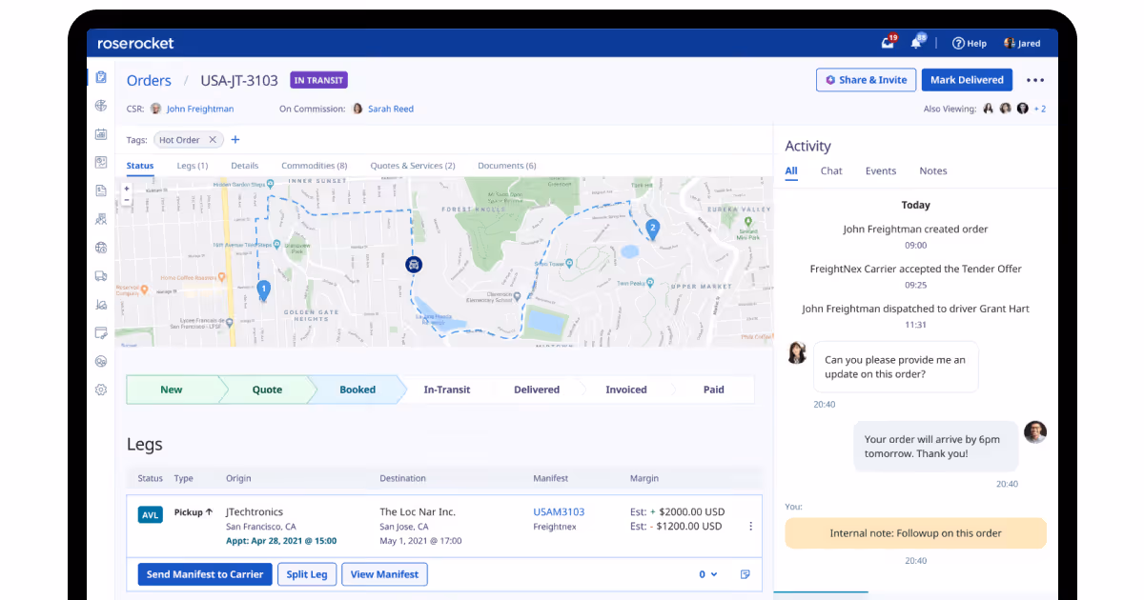Image resolution: width=1144 pixels, height=600 pixels.
Task: Select the Events activity tab
Action: [881, 171]
